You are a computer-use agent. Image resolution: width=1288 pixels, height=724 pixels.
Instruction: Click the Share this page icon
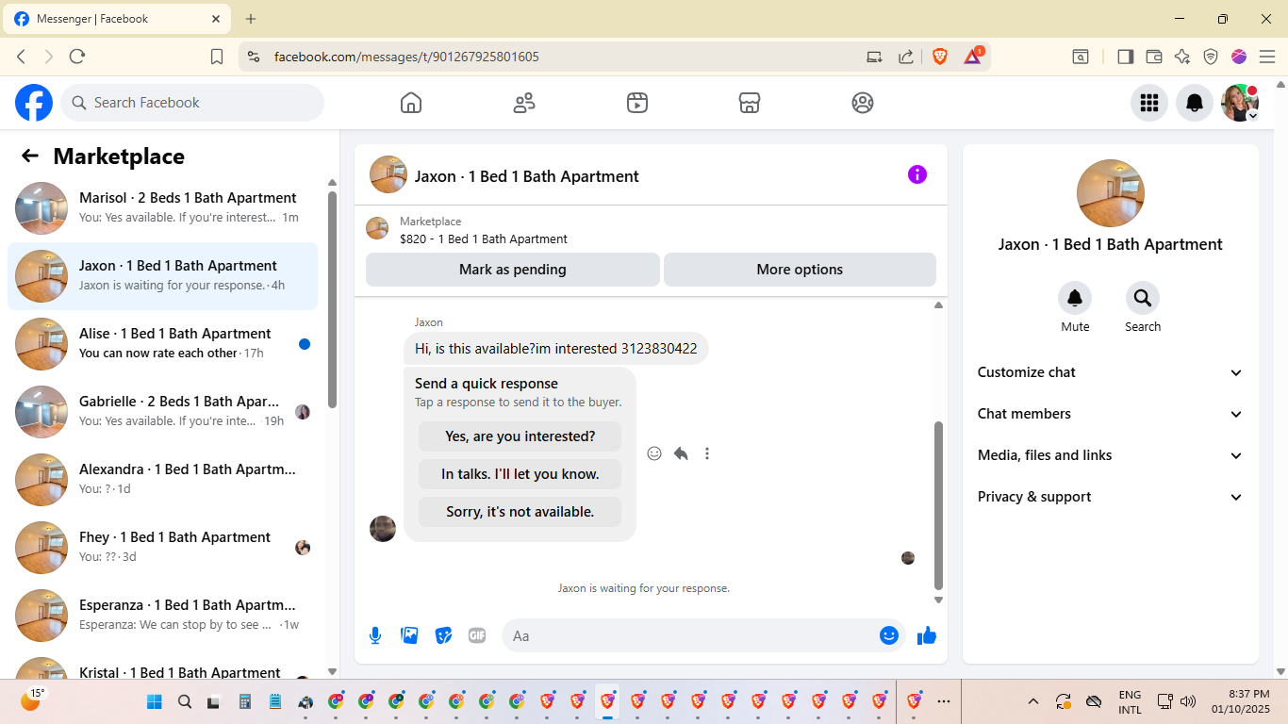click(906, 57)
